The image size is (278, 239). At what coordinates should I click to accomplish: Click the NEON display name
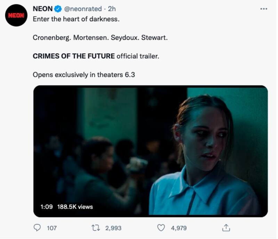43,9
